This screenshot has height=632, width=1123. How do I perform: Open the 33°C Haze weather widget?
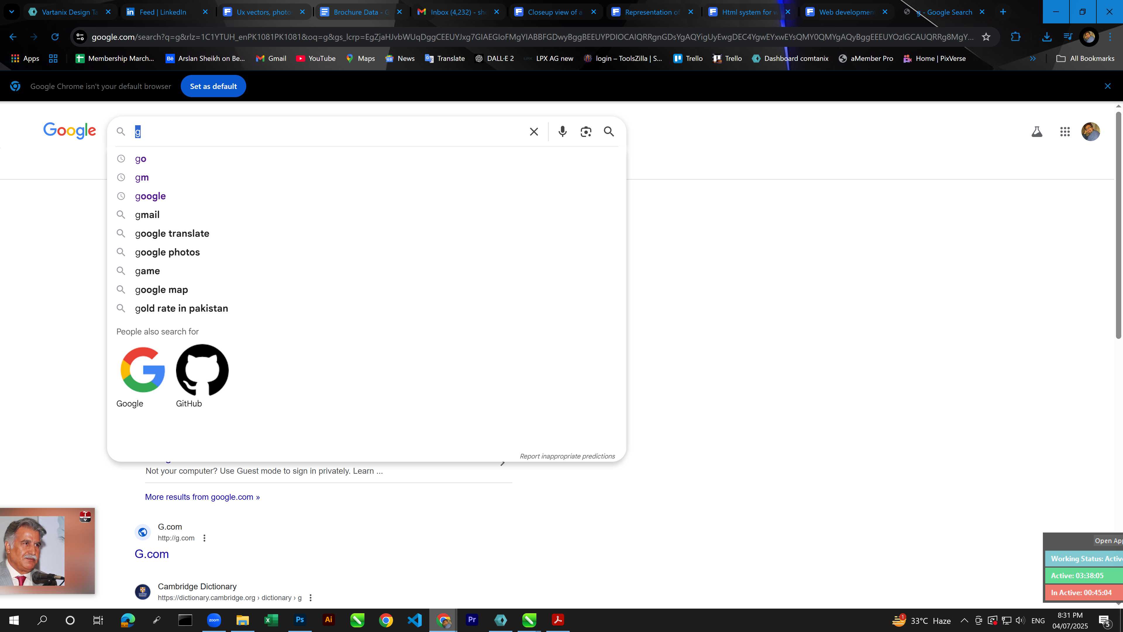(921, 620)
